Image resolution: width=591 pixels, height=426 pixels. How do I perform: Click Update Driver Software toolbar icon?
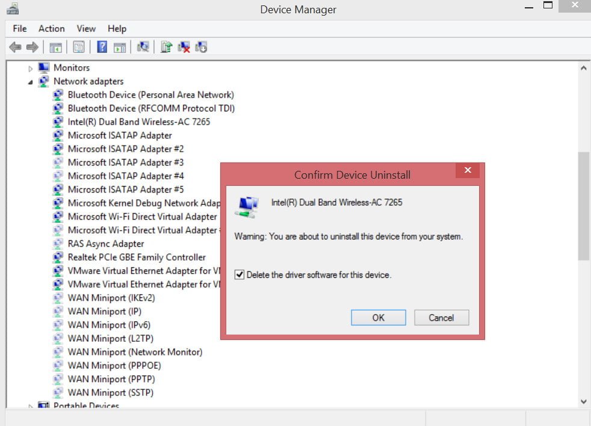point(166,47)
